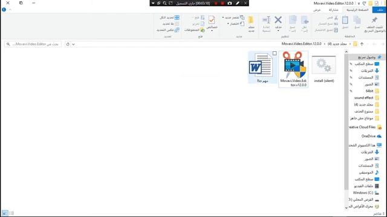Switch to the details view button in status bar

click(x=11, y=213)
